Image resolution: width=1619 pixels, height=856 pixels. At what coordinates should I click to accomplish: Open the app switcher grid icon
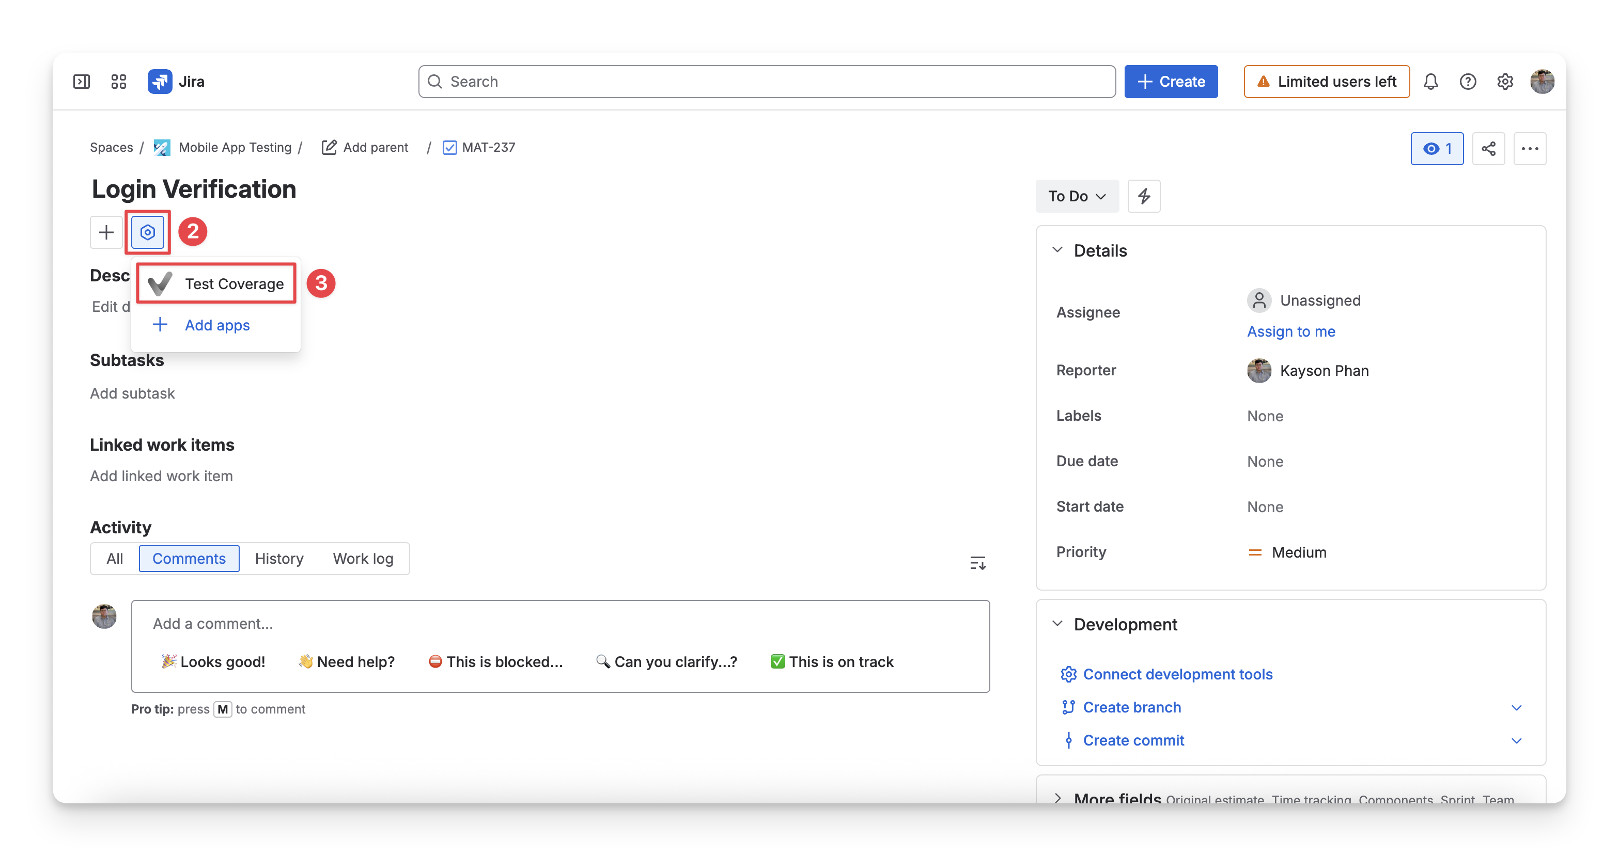point(119,82)
